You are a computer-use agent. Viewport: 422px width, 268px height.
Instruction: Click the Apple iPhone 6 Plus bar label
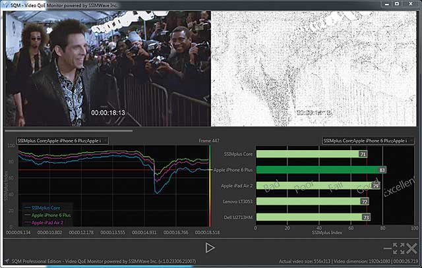click(x=233, y=170)
